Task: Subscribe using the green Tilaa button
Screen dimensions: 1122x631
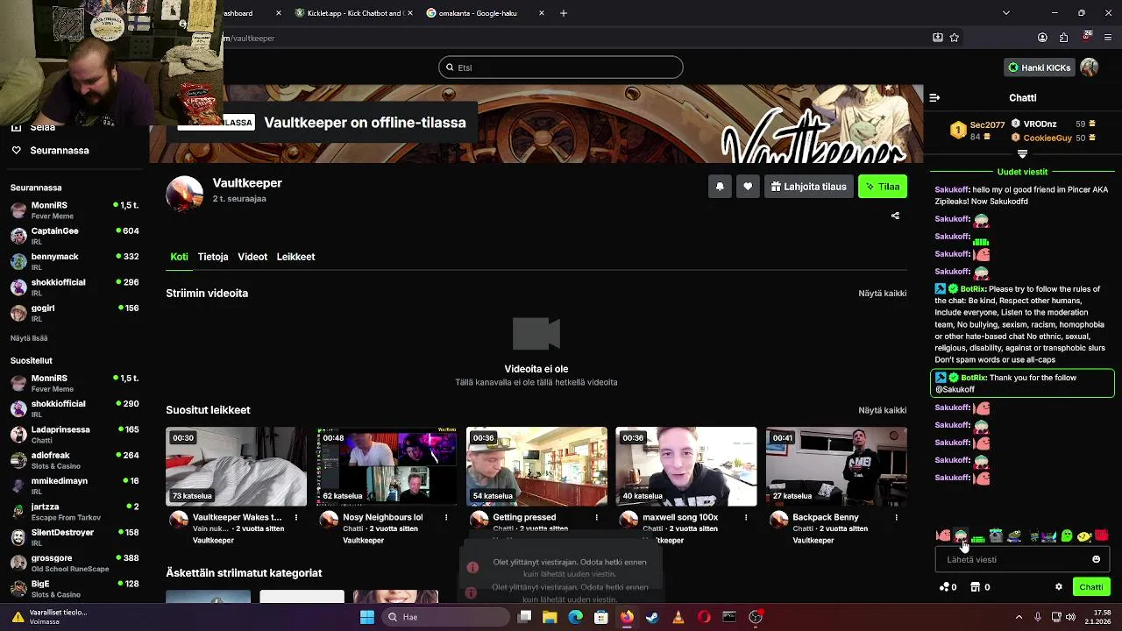Action: [x=883, y=187]
